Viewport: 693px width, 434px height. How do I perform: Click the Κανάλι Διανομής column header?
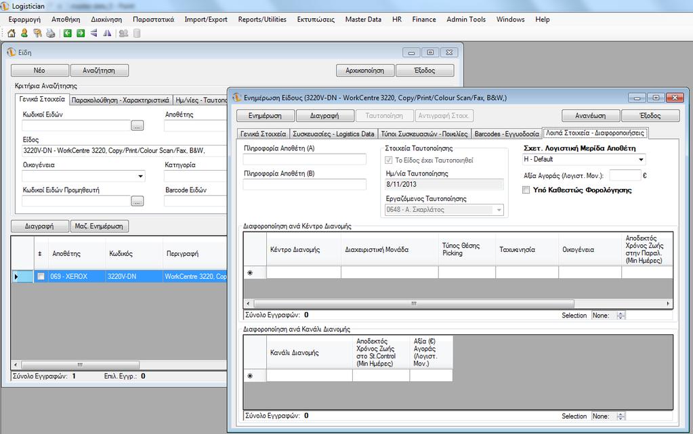click(310, 353)
